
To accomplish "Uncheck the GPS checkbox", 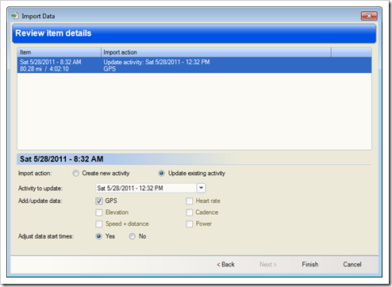I will pyautogui.click(x=99, y=201).
